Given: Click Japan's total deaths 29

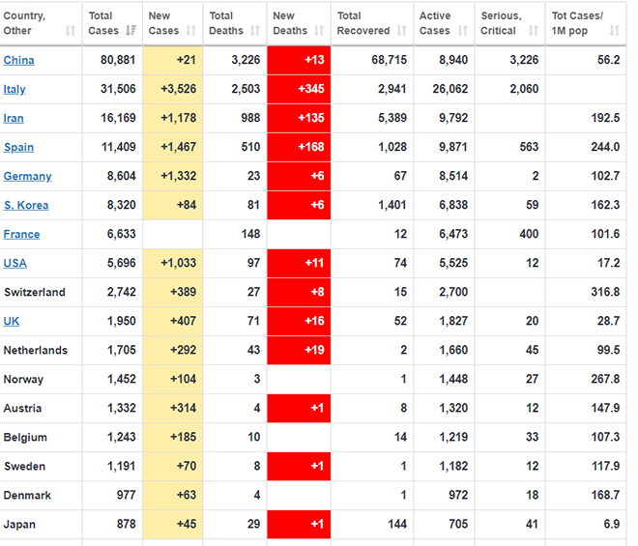Looking at the screenshot, I should 253,524.
